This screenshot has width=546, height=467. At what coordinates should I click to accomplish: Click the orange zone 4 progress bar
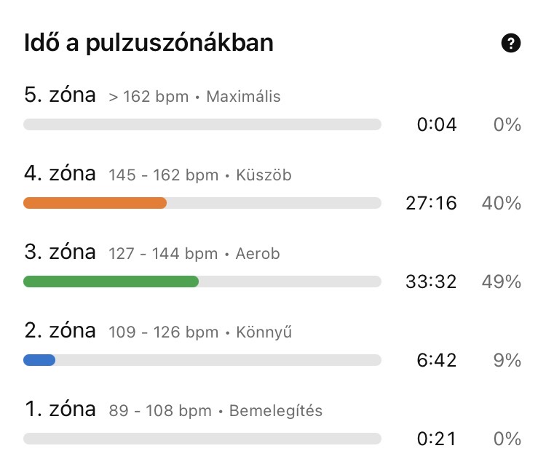coord(95,204)
